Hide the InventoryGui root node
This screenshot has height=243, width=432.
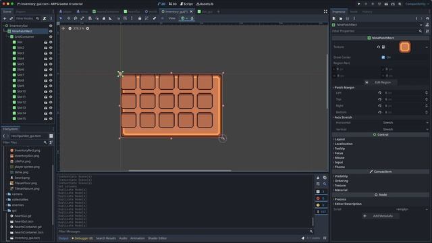pos(51,26)
